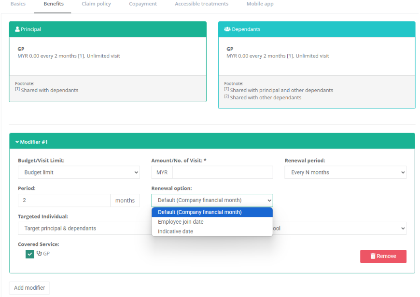Open the Budget/Visit Limit dropdown

coord(79,173)
